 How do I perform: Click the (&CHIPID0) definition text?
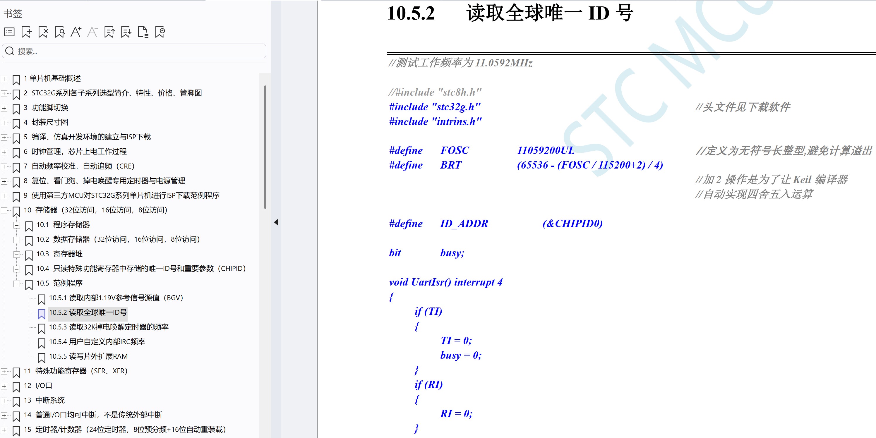(572, 224)
